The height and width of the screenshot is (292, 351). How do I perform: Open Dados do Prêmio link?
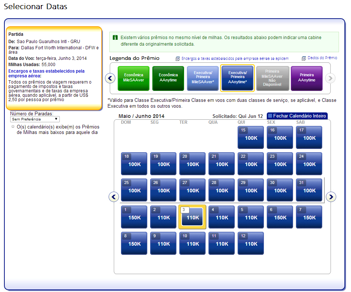322,58
